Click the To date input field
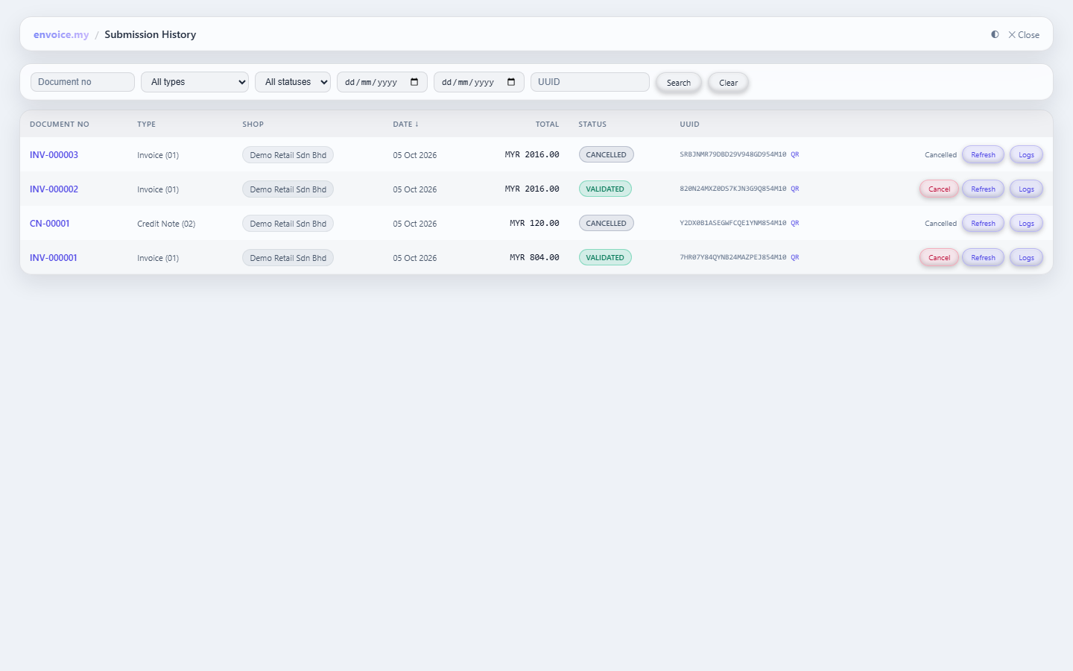The height and width of the screenshot is (671, 1073). (x=479, y=82)
